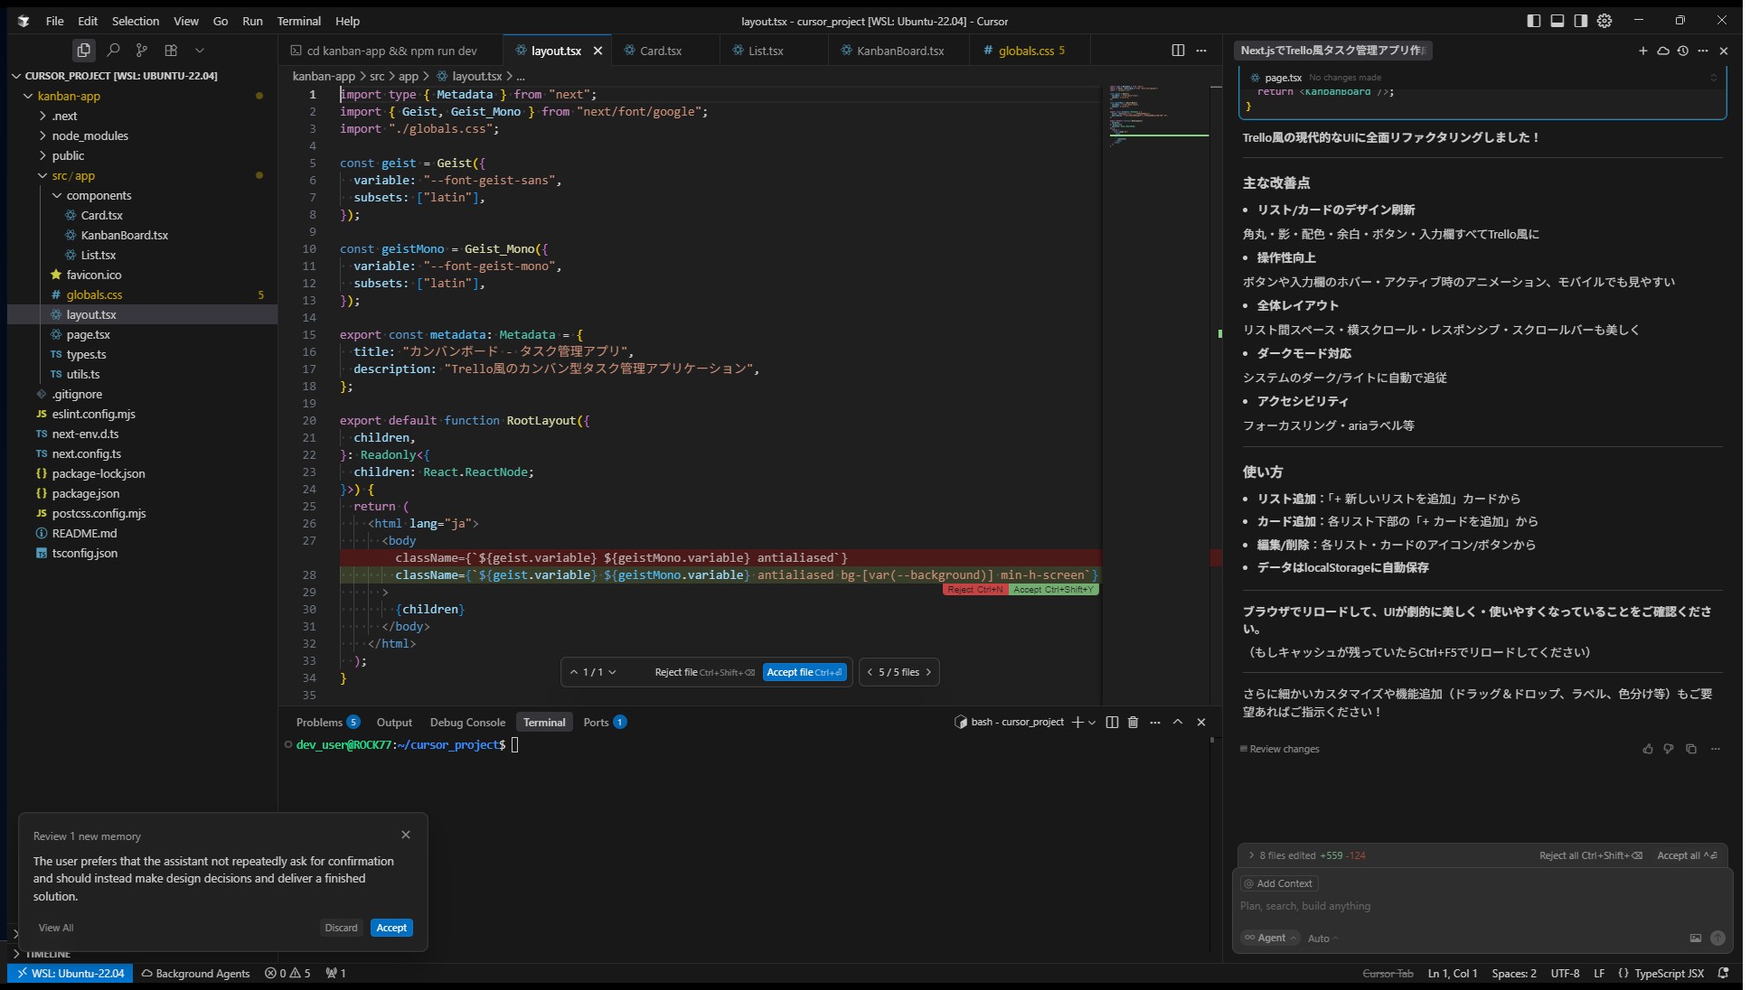Open the Extensions view icon

point(171,51)
